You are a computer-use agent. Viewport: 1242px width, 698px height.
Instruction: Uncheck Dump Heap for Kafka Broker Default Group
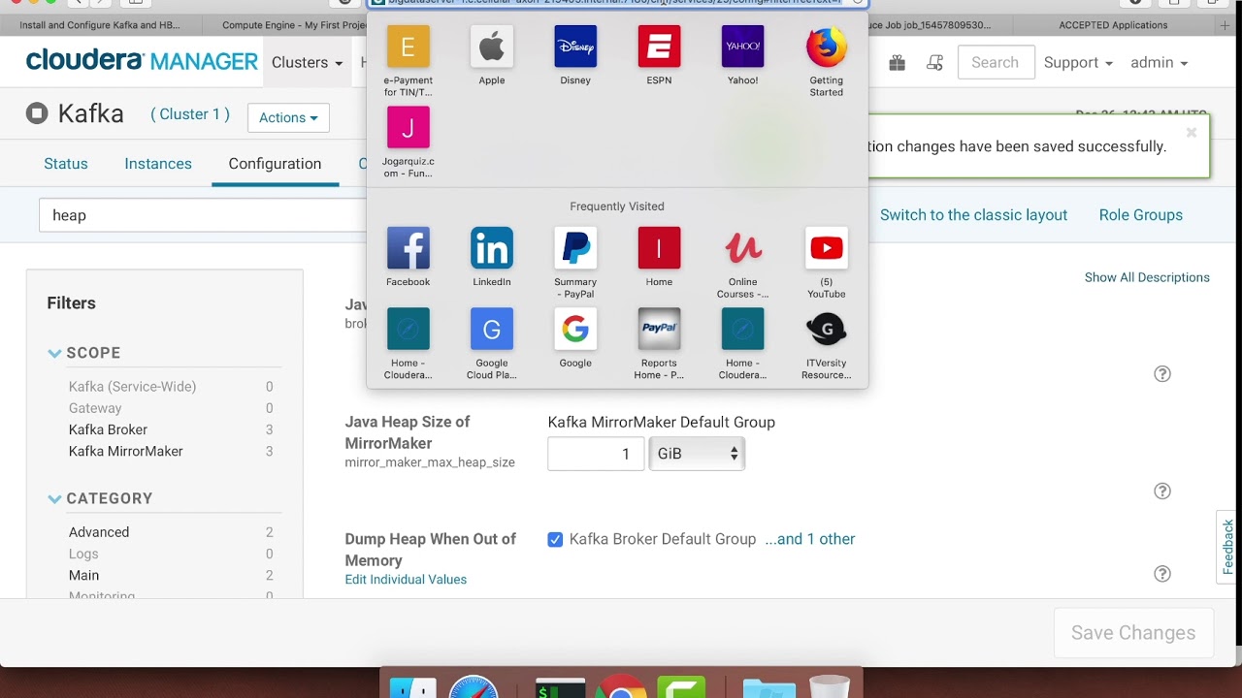555,540
